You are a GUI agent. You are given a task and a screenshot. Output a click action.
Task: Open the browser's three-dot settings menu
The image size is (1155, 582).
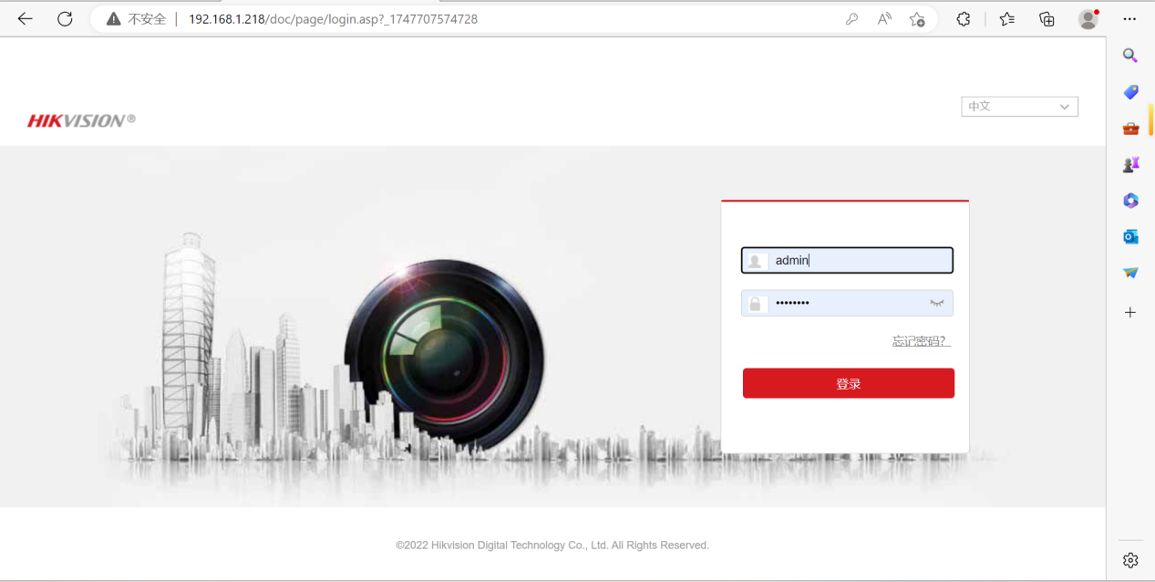pos(1129,19)
